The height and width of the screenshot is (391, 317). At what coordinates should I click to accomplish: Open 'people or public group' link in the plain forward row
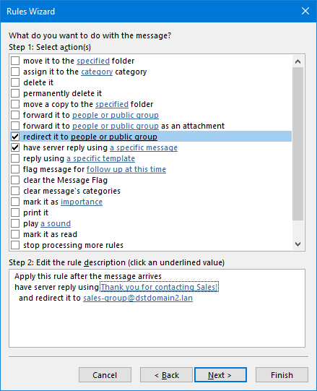pyautogui.click(x=116, y=115)
